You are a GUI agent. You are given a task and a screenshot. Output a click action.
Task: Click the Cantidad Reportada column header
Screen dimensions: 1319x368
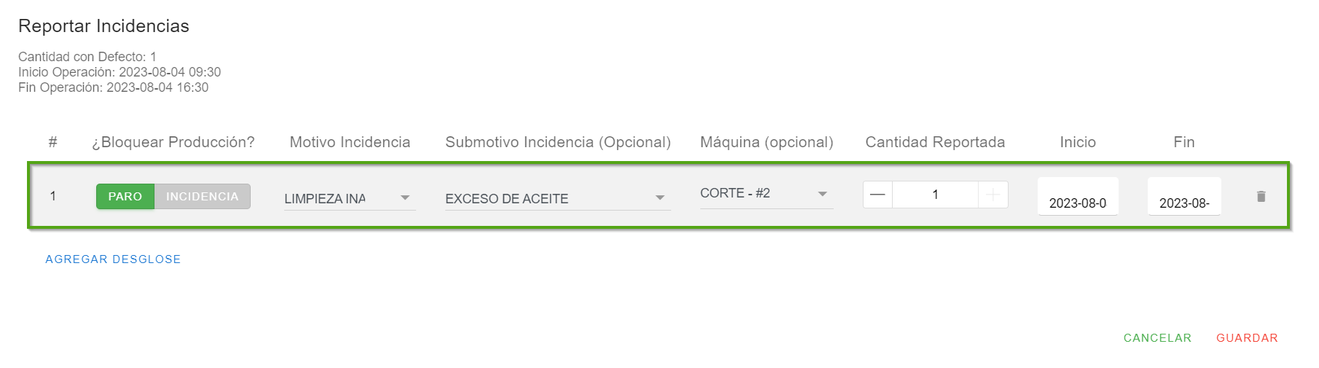(935, 142)
